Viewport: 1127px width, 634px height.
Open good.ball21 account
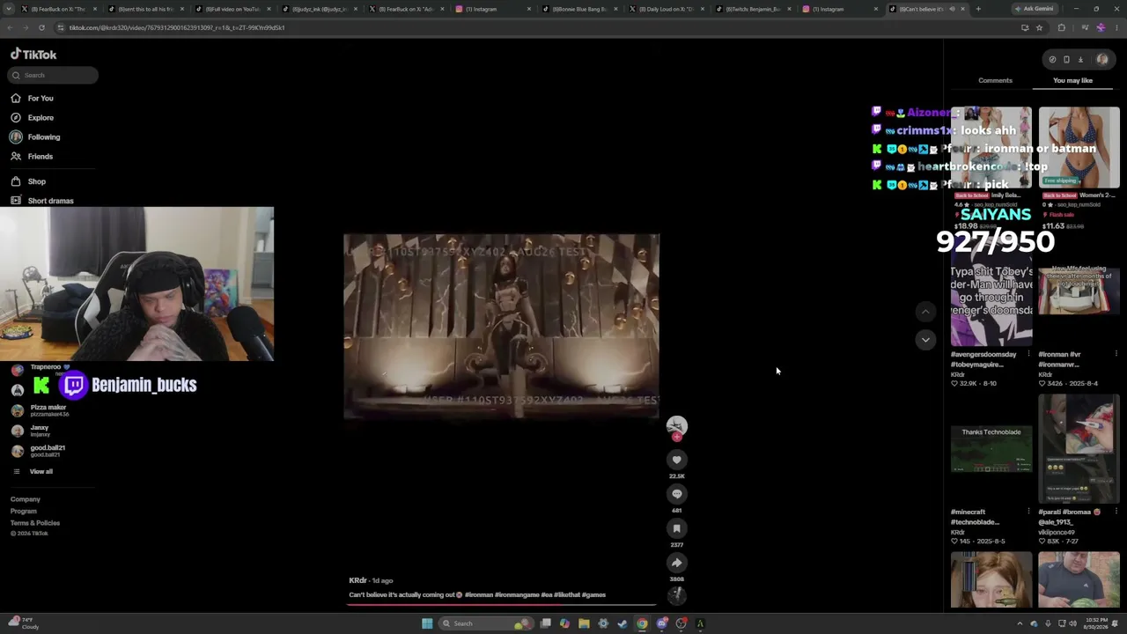click(39, 450)
